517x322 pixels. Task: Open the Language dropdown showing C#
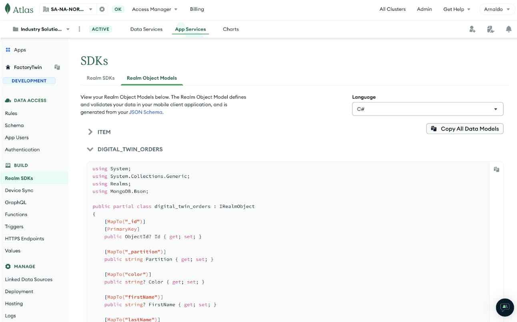[x=427, y=109]
